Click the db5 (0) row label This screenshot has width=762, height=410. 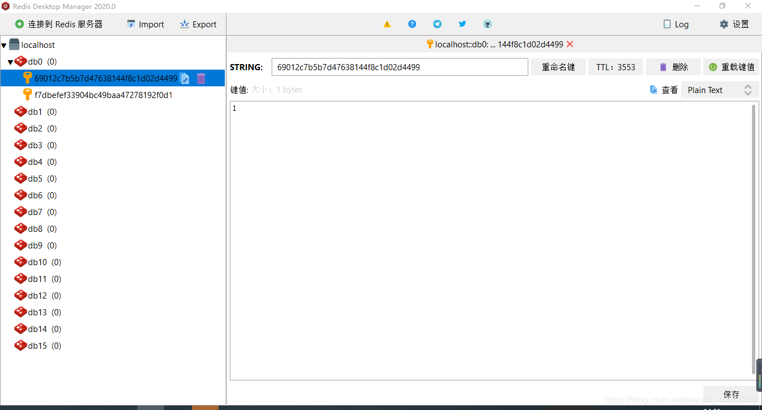click(x=42, y=179)
